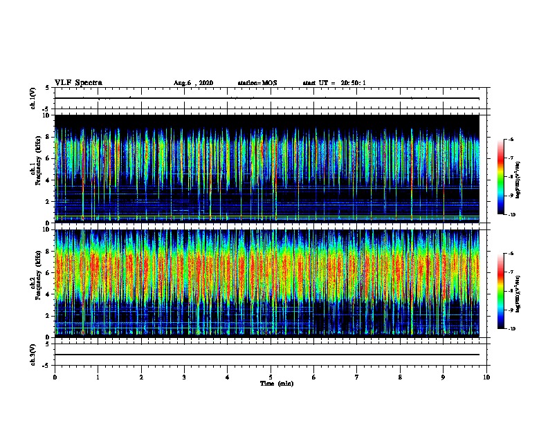This screenshot has height=423, width=548.
Task: Click the ch.2 colorbar "log(PSD)" units label
Action: click(518, 294)
